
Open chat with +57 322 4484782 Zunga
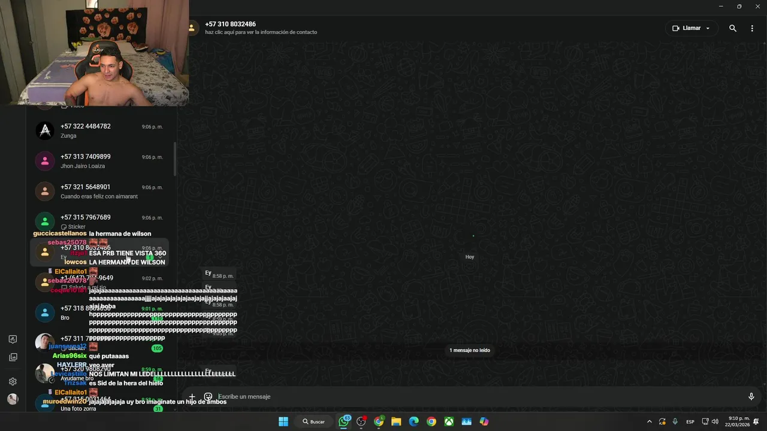pos(100,130)
